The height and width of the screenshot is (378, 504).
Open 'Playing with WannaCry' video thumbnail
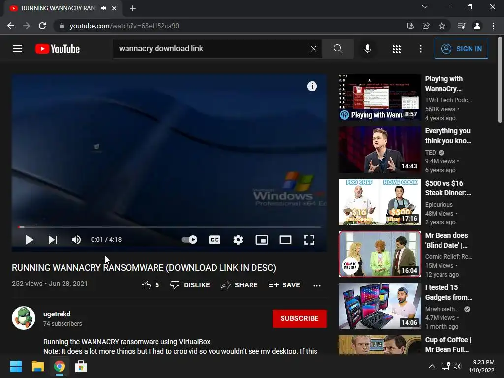[x=379, y=97]
